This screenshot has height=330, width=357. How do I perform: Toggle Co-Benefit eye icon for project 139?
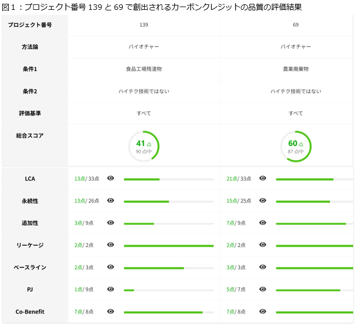(x=110, y=311)
